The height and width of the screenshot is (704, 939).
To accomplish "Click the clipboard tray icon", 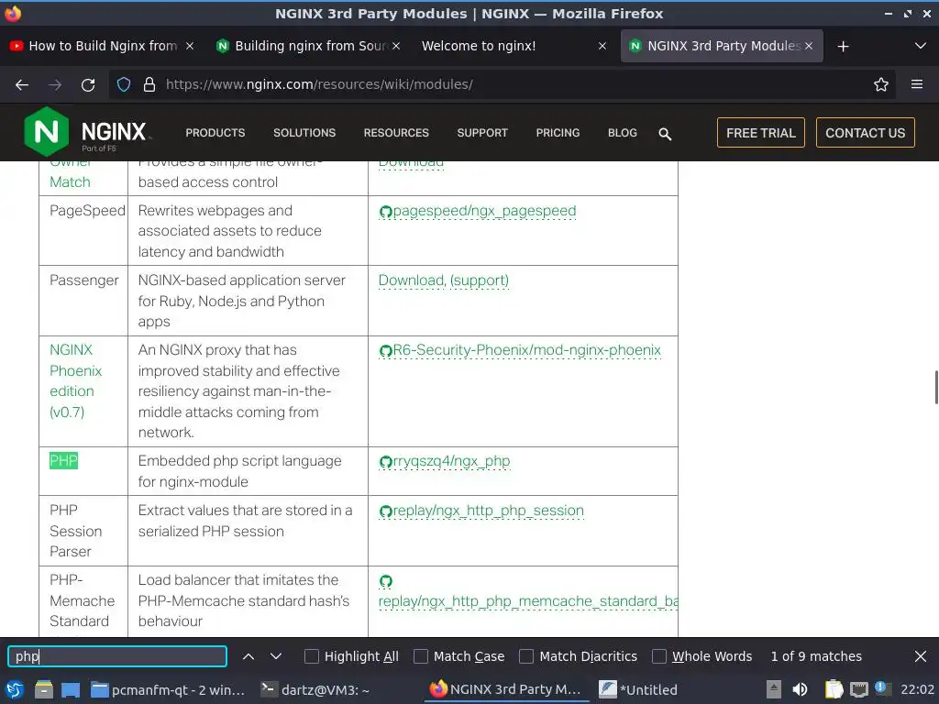I will point(834,689).
